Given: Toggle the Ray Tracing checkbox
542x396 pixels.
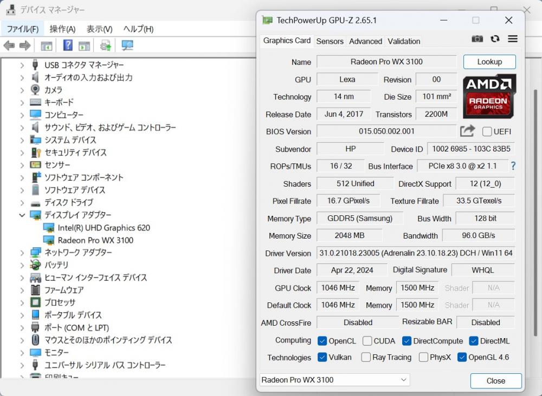Looking at the screenshot, I should [x=366, y=357].
